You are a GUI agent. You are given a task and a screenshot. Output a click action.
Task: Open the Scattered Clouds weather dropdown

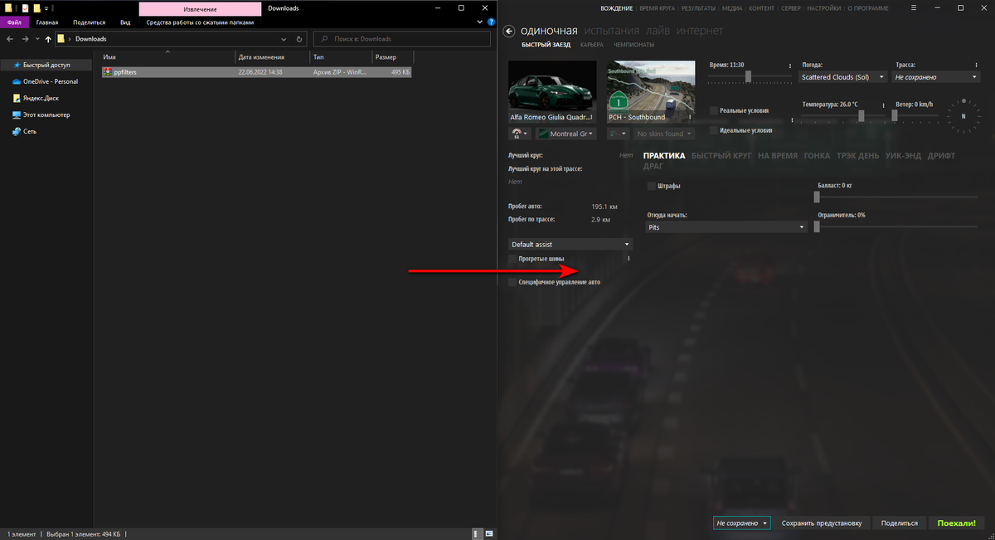pyautogui.click(x=842, y=76)
